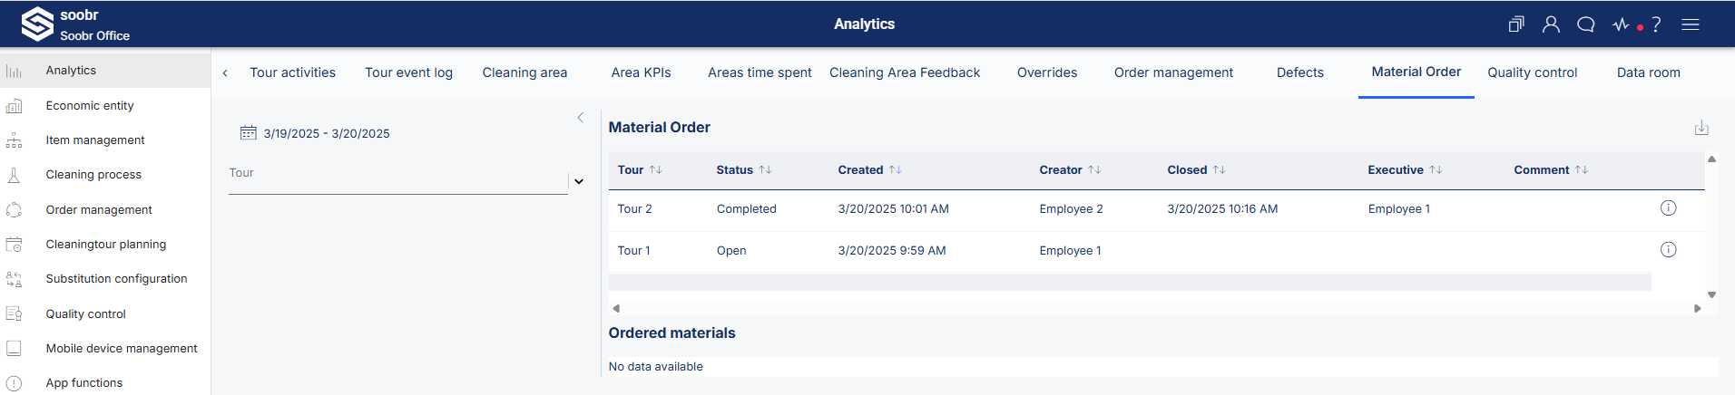Sort table by Executive column
The width and height of the screenshot is (1735, 395).
(1404, 169)
